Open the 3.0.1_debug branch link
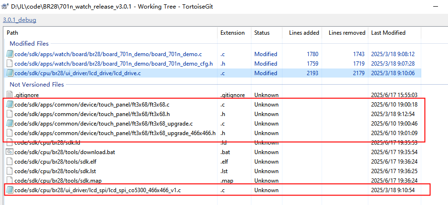The width and height of the screenshot is (448, 205). [x=20, y=20]
